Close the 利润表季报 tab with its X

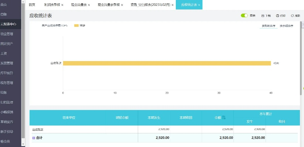pos(62,5)
